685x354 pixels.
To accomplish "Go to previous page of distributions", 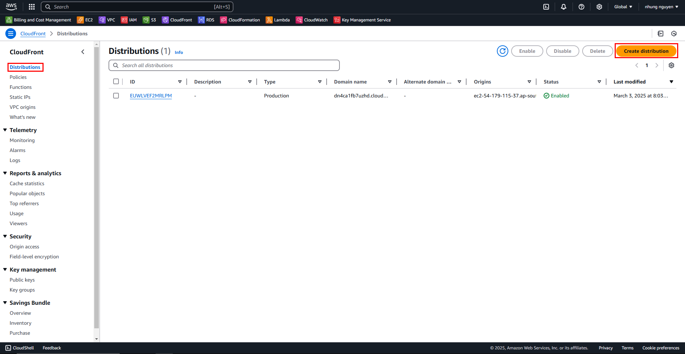I will (637, 65).
